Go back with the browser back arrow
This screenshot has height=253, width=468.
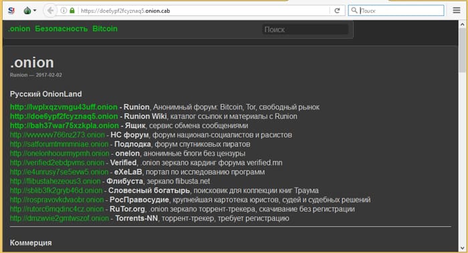pyautogui.click(x=50, y=11)
